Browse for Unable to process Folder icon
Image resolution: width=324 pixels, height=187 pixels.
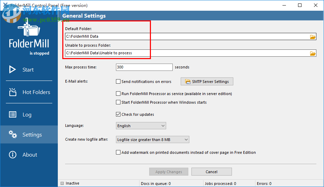(313, 53)
